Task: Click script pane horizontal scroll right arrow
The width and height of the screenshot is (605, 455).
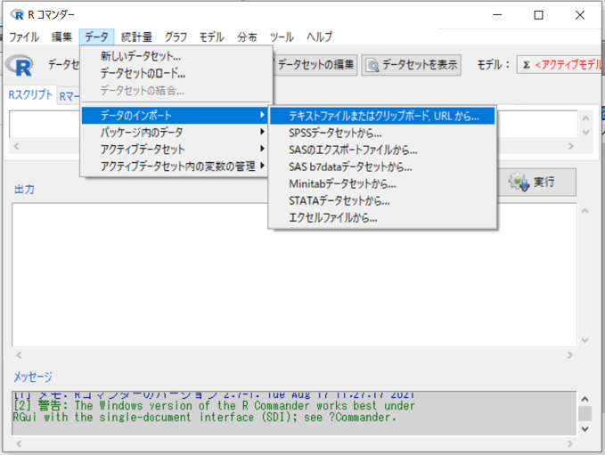Action: (x=571, y=146)
